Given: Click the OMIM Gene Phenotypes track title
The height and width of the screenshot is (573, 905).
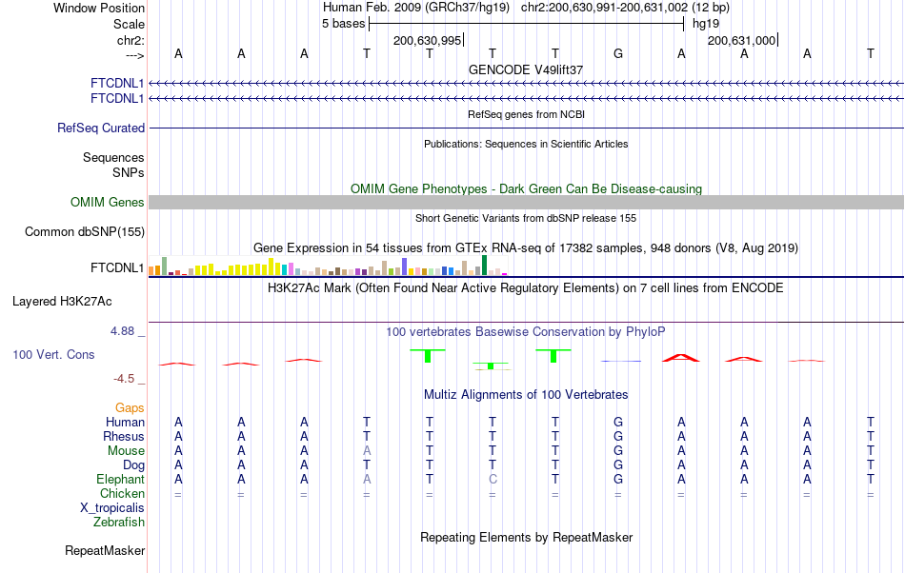Looking at the screenshot, I should click(x=526, y=189).
